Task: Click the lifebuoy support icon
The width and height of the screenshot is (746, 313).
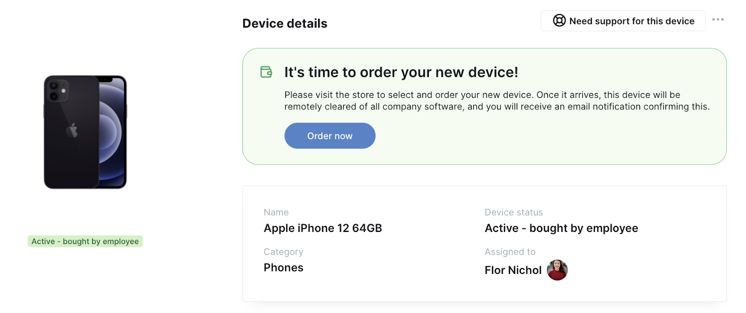Action: (559, 20)
